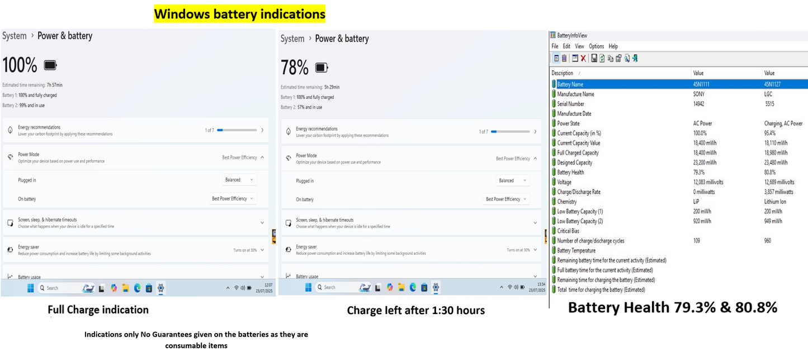
Task: Click the battery information view icon in BatteryInfoView
Action: 556,58
